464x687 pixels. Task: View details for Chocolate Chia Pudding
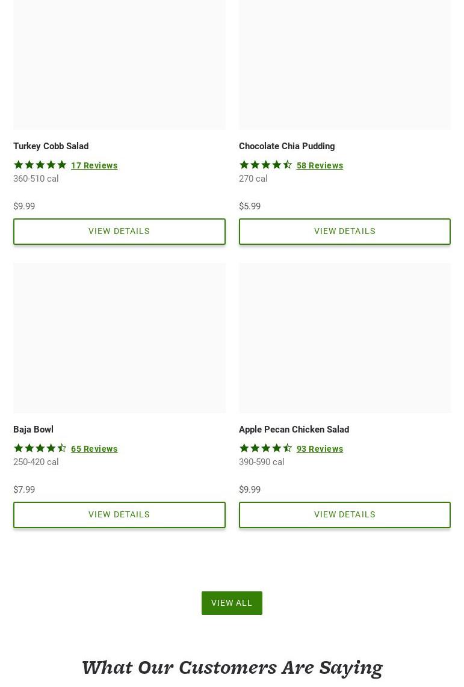[344, 232]
